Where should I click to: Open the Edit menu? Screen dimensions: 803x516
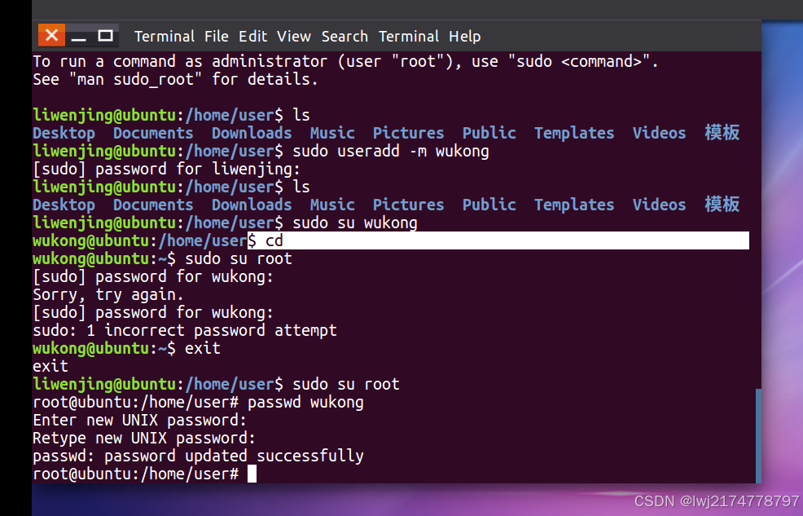click(x=253, y=37)
